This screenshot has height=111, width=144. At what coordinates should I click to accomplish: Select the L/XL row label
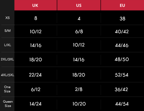pyautogui.click(x=7, y=45)
